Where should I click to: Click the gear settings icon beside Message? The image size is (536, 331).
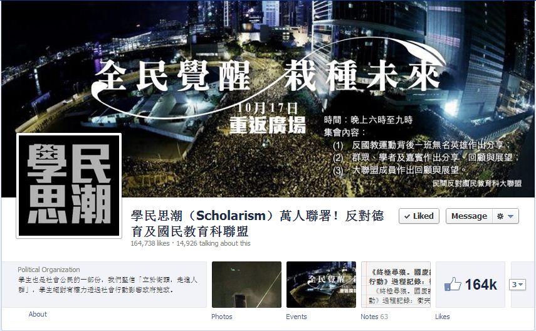500,216
